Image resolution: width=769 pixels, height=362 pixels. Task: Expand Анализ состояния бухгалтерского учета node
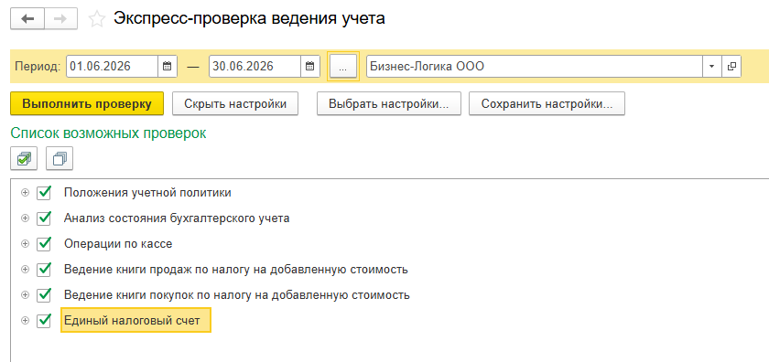25,218
